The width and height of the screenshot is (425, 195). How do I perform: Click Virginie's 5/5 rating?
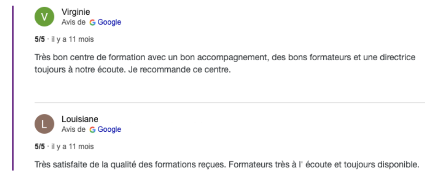pyautogui.click(x=39, y=39)
